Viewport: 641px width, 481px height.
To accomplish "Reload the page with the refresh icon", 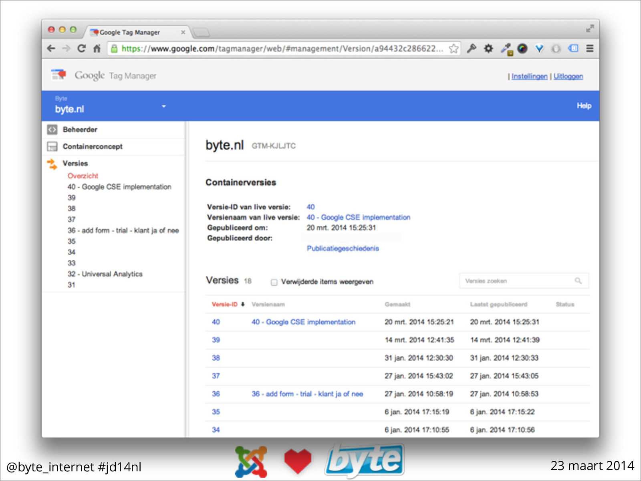I will [x=82, y=49].
